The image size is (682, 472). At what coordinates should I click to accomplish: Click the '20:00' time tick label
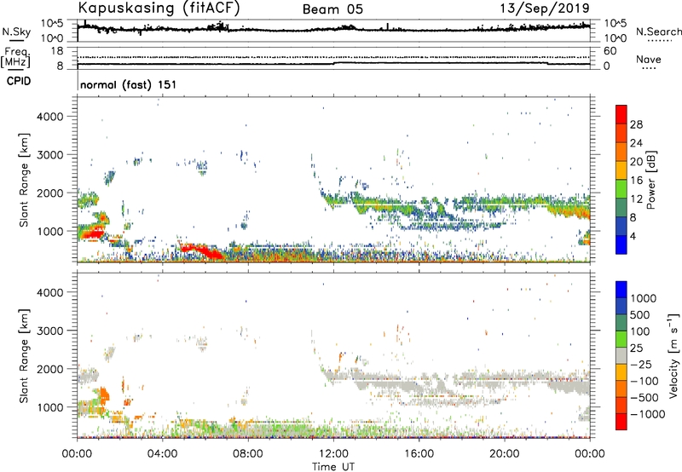[x=504, y=454]
